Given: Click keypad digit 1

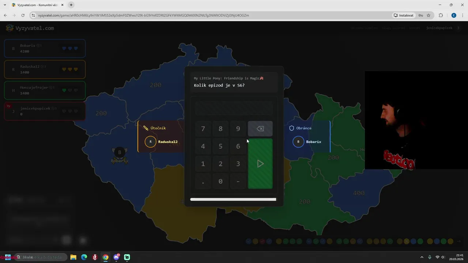Looking at the screenshot, I should [203, 164].
